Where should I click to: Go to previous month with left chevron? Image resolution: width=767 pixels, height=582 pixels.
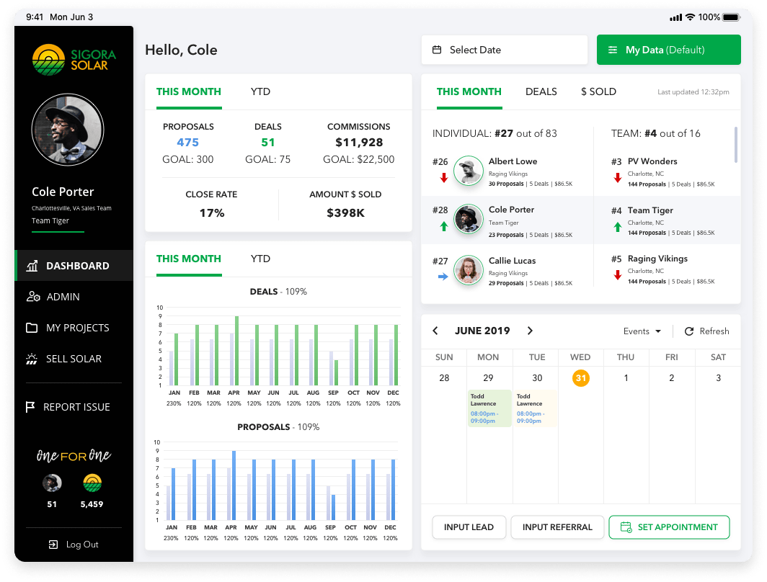click(x=435, y=331)
